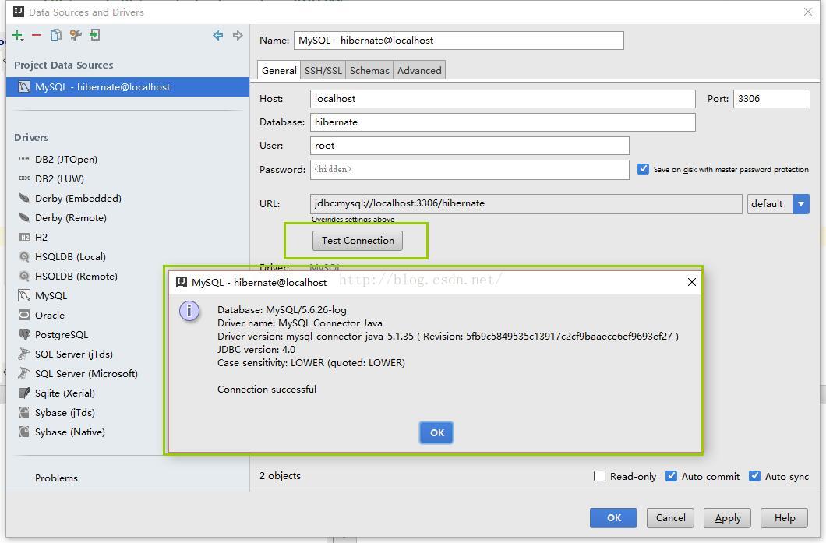Enable the Read-only checkbox
Screen dimensions: 826x543
[599, 476]
